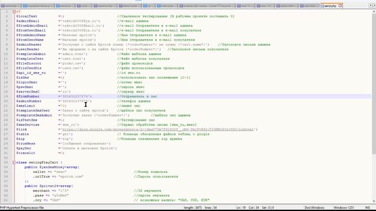Open the Google Docs spreadsheet link
This screenshot has width=376, height=211.
[158, 130]
